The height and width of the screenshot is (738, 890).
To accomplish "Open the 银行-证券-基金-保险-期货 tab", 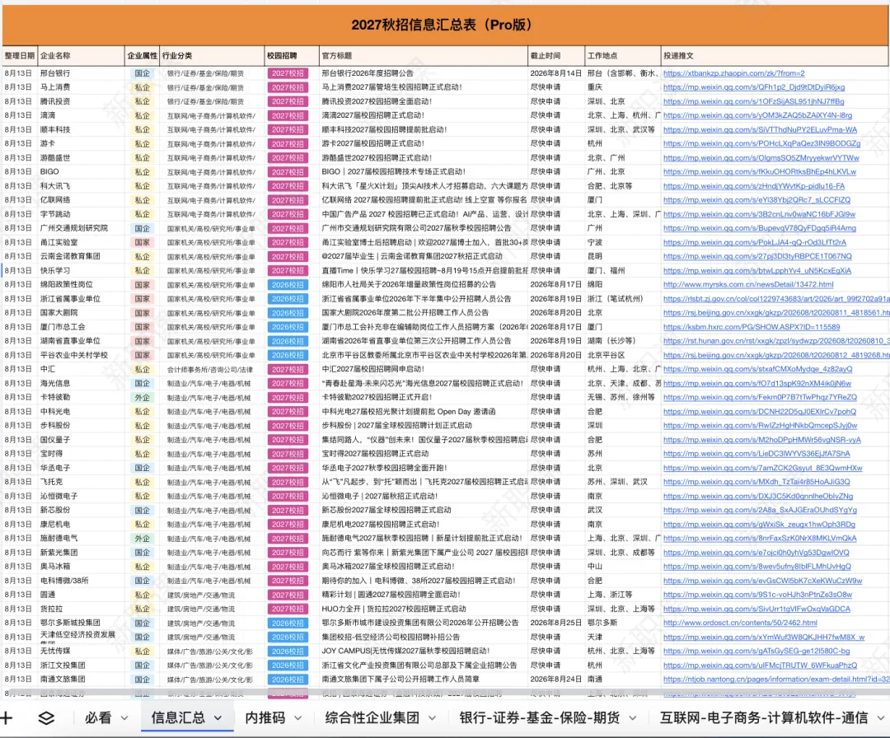I will [539, 717].
